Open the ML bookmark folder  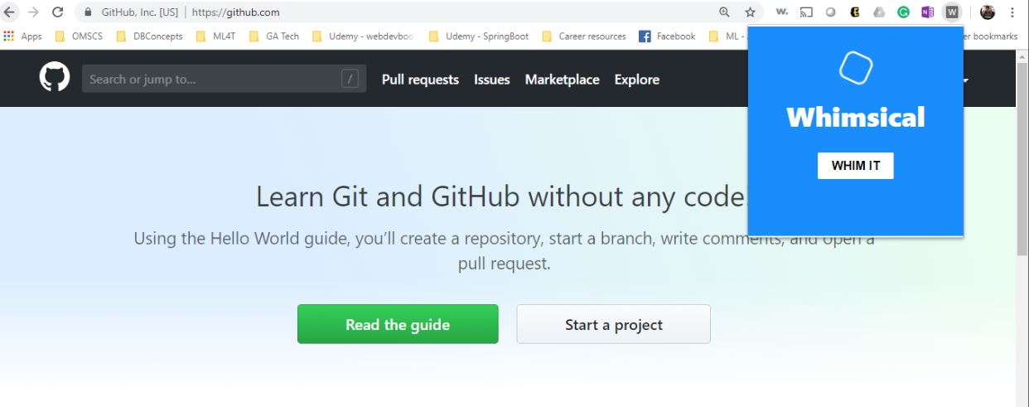(727, 36)
